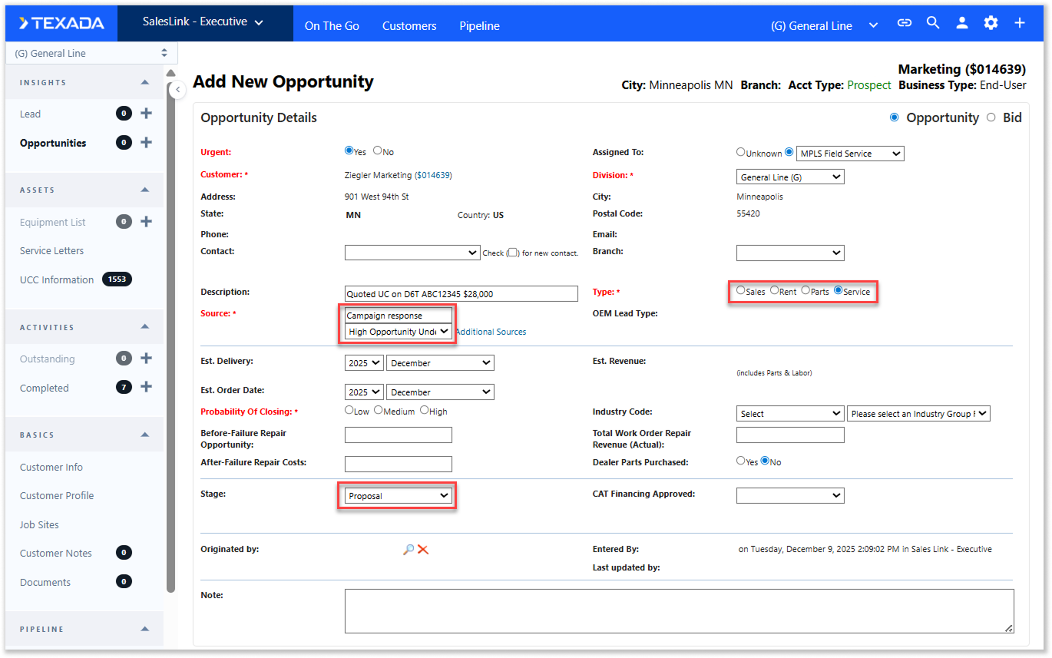
Task: Click the Additional Sources link
Action: [x=491, y=332]
